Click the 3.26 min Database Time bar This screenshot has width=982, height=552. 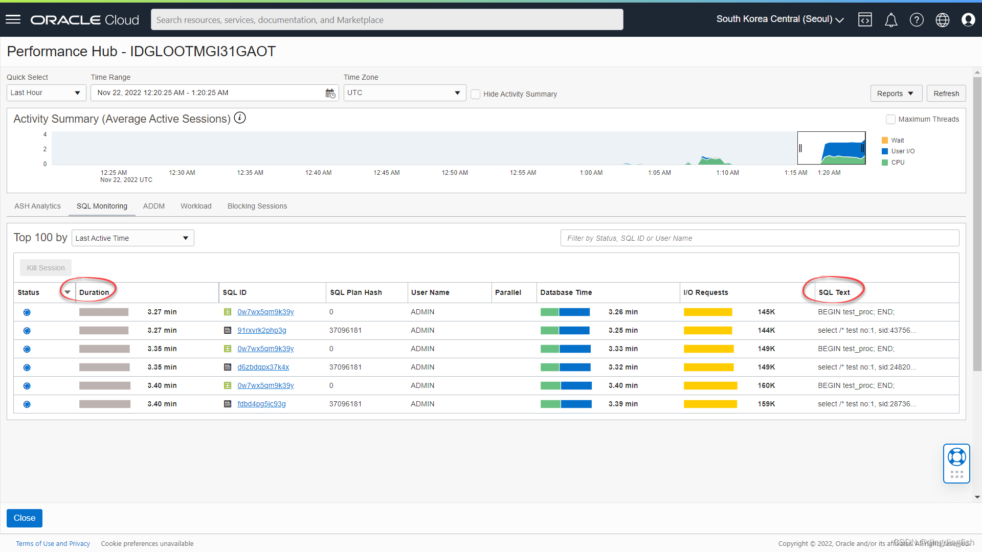coord(565,312)
